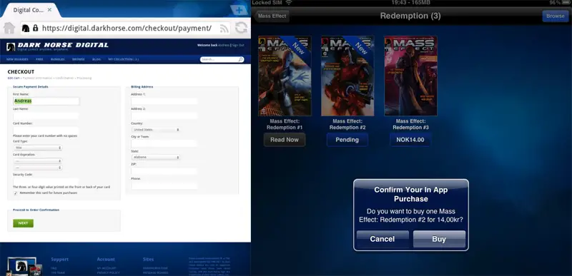Go to My Collection in the nav bar
The height and width of the screenshot is (276, 572).
[123, 59]
